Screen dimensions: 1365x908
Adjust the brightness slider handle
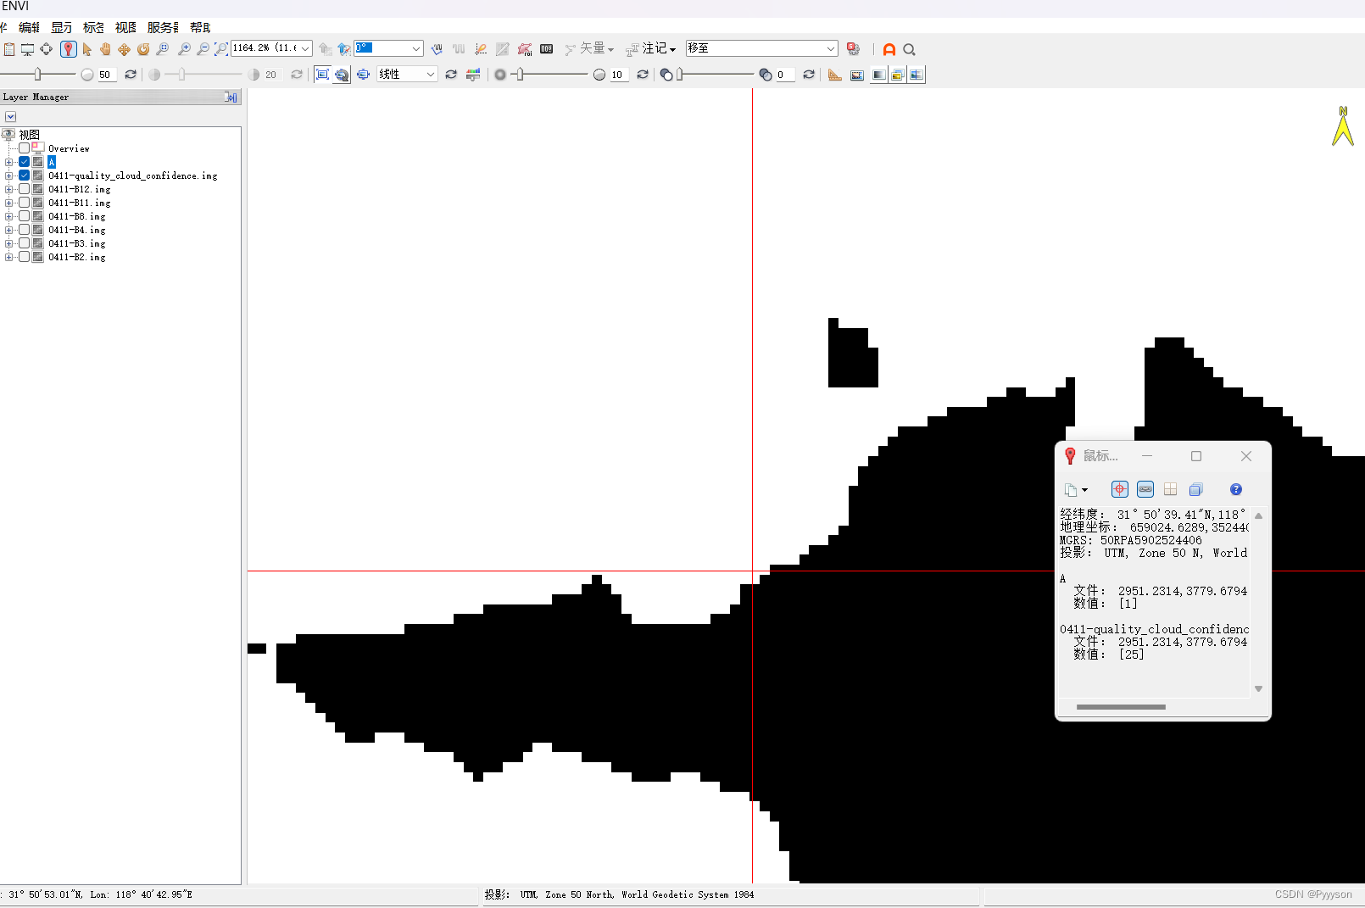click(37, 75)
